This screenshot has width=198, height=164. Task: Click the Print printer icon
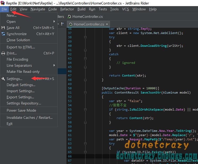click(3, 53)
